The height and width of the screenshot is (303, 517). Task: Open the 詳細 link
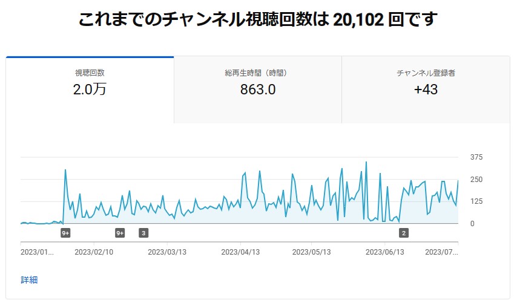tap(29, 280)
